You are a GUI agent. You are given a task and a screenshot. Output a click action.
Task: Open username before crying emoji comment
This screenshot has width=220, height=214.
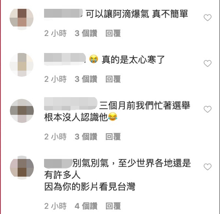pyautogui.click(x=65, y=59)
